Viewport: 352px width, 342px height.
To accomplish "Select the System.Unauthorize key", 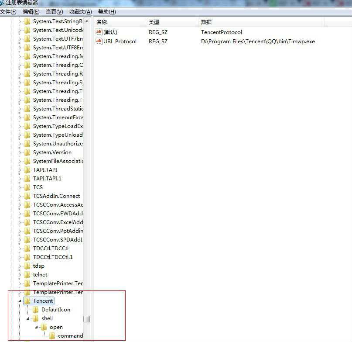I will [58, 144].
